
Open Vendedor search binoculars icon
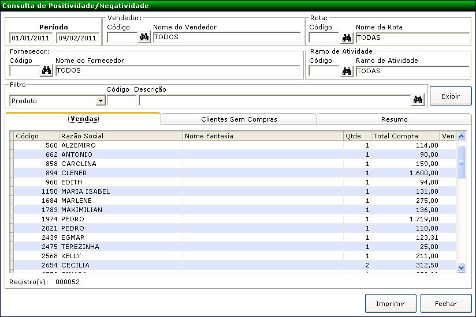(144, 37)
